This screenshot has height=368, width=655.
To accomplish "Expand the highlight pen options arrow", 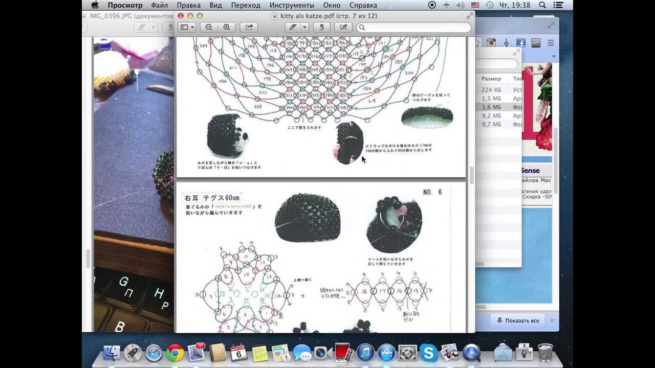I will point(304,28).
